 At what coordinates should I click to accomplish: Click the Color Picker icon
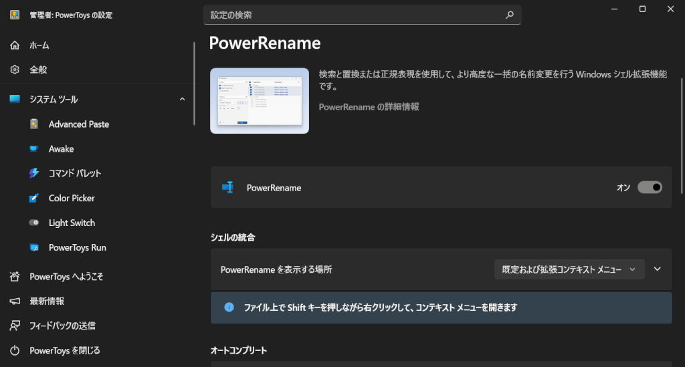point(34,199)
